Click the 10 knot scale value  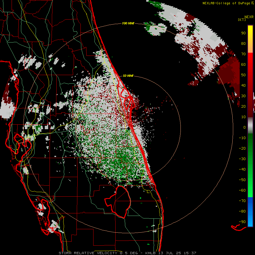coord(243,117)
